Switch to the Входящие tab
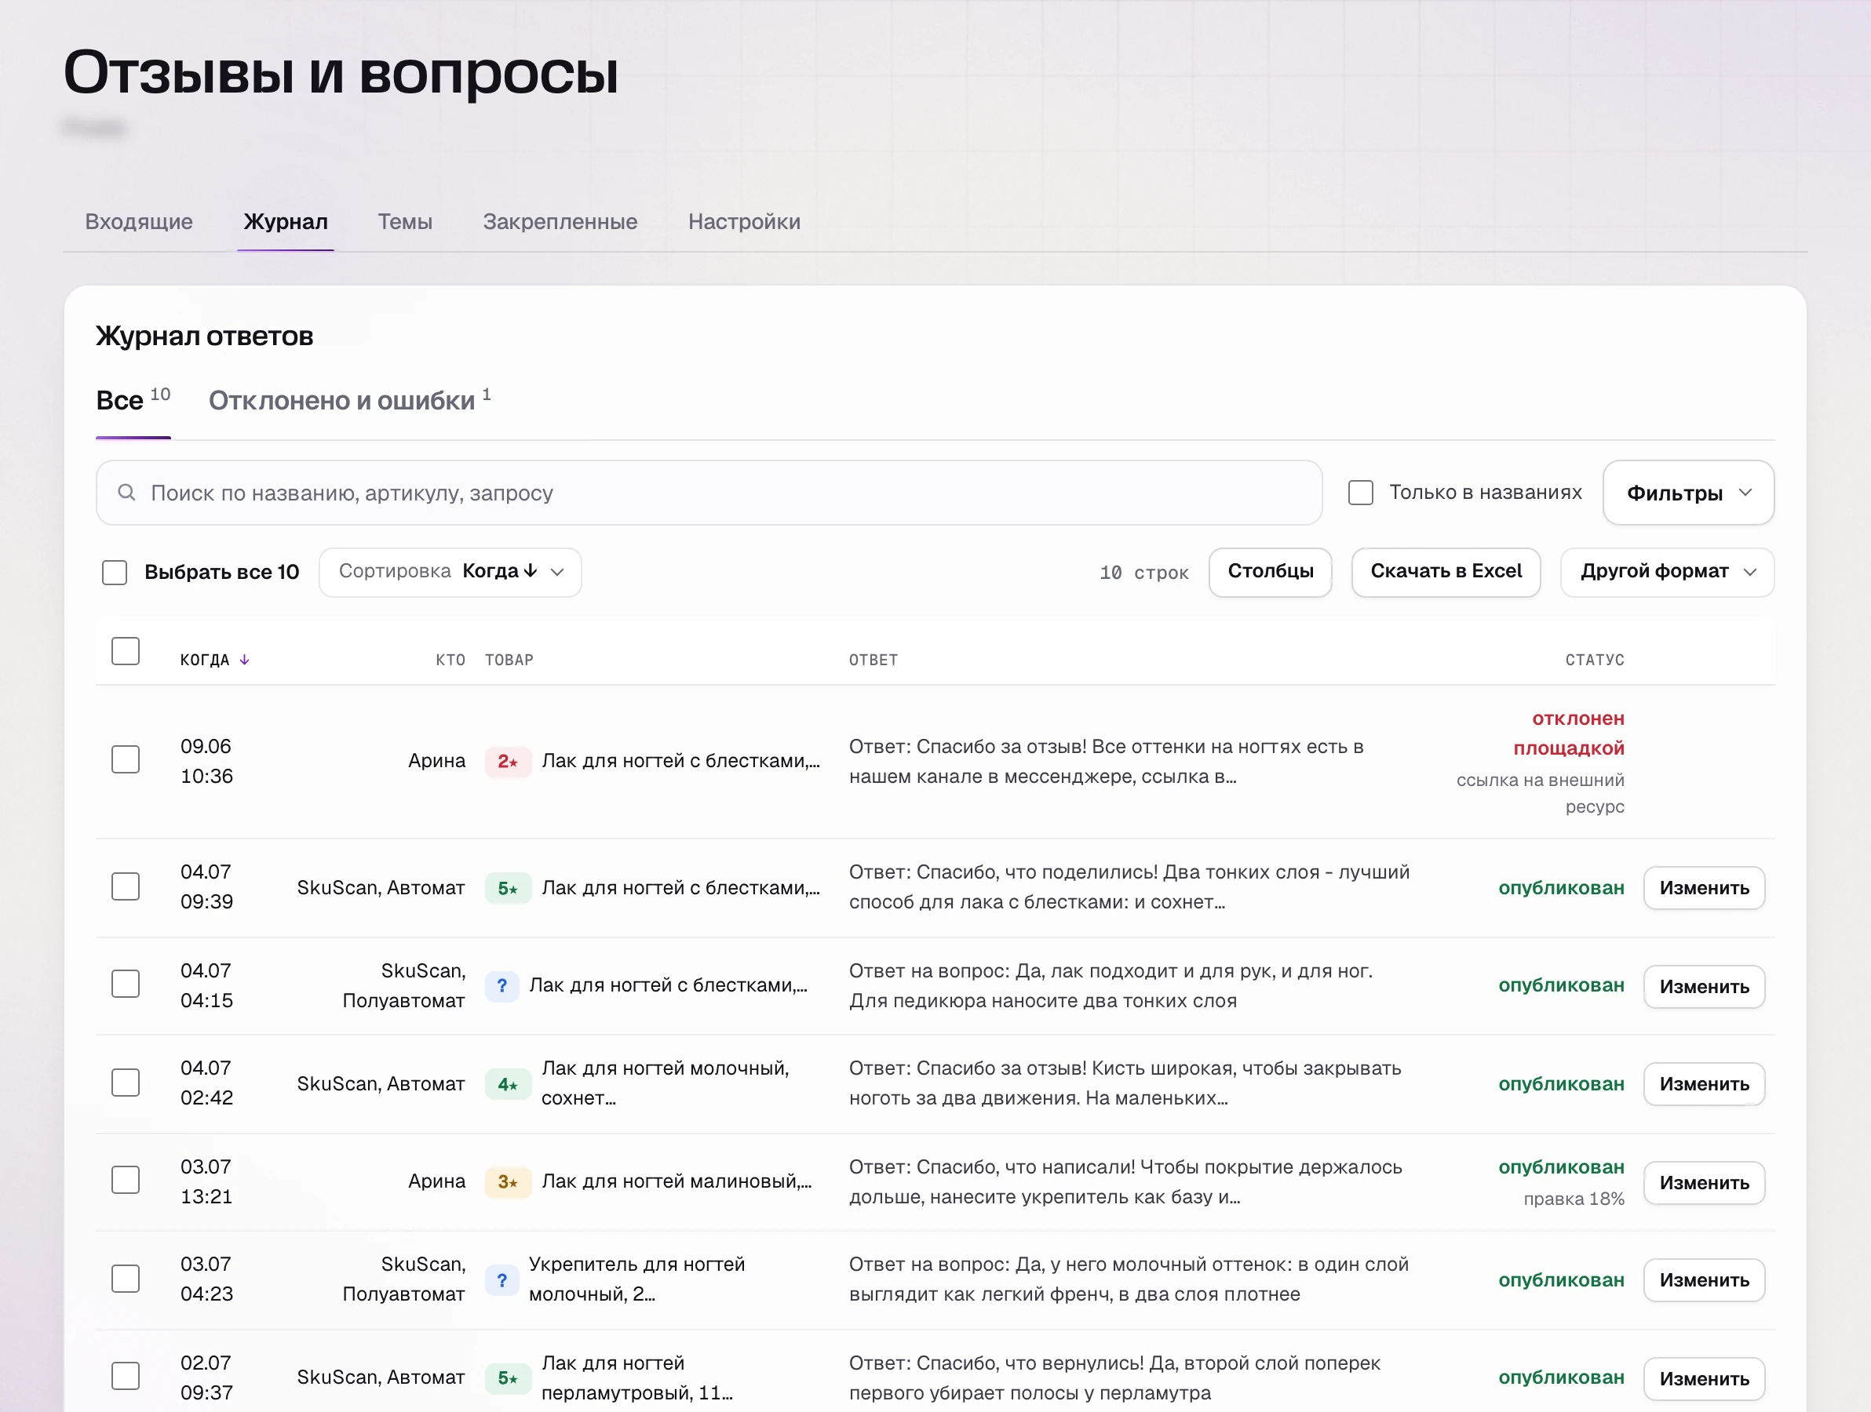Viewport: 1871px width, 1412px height. click(x=139, y=221)
